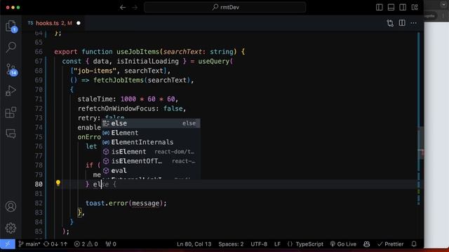Screen dimensions: 449x252
Task: Click 'refetchOnWindowFocus' on line 72
Action: pyautogui.click(x=116, y=108)
